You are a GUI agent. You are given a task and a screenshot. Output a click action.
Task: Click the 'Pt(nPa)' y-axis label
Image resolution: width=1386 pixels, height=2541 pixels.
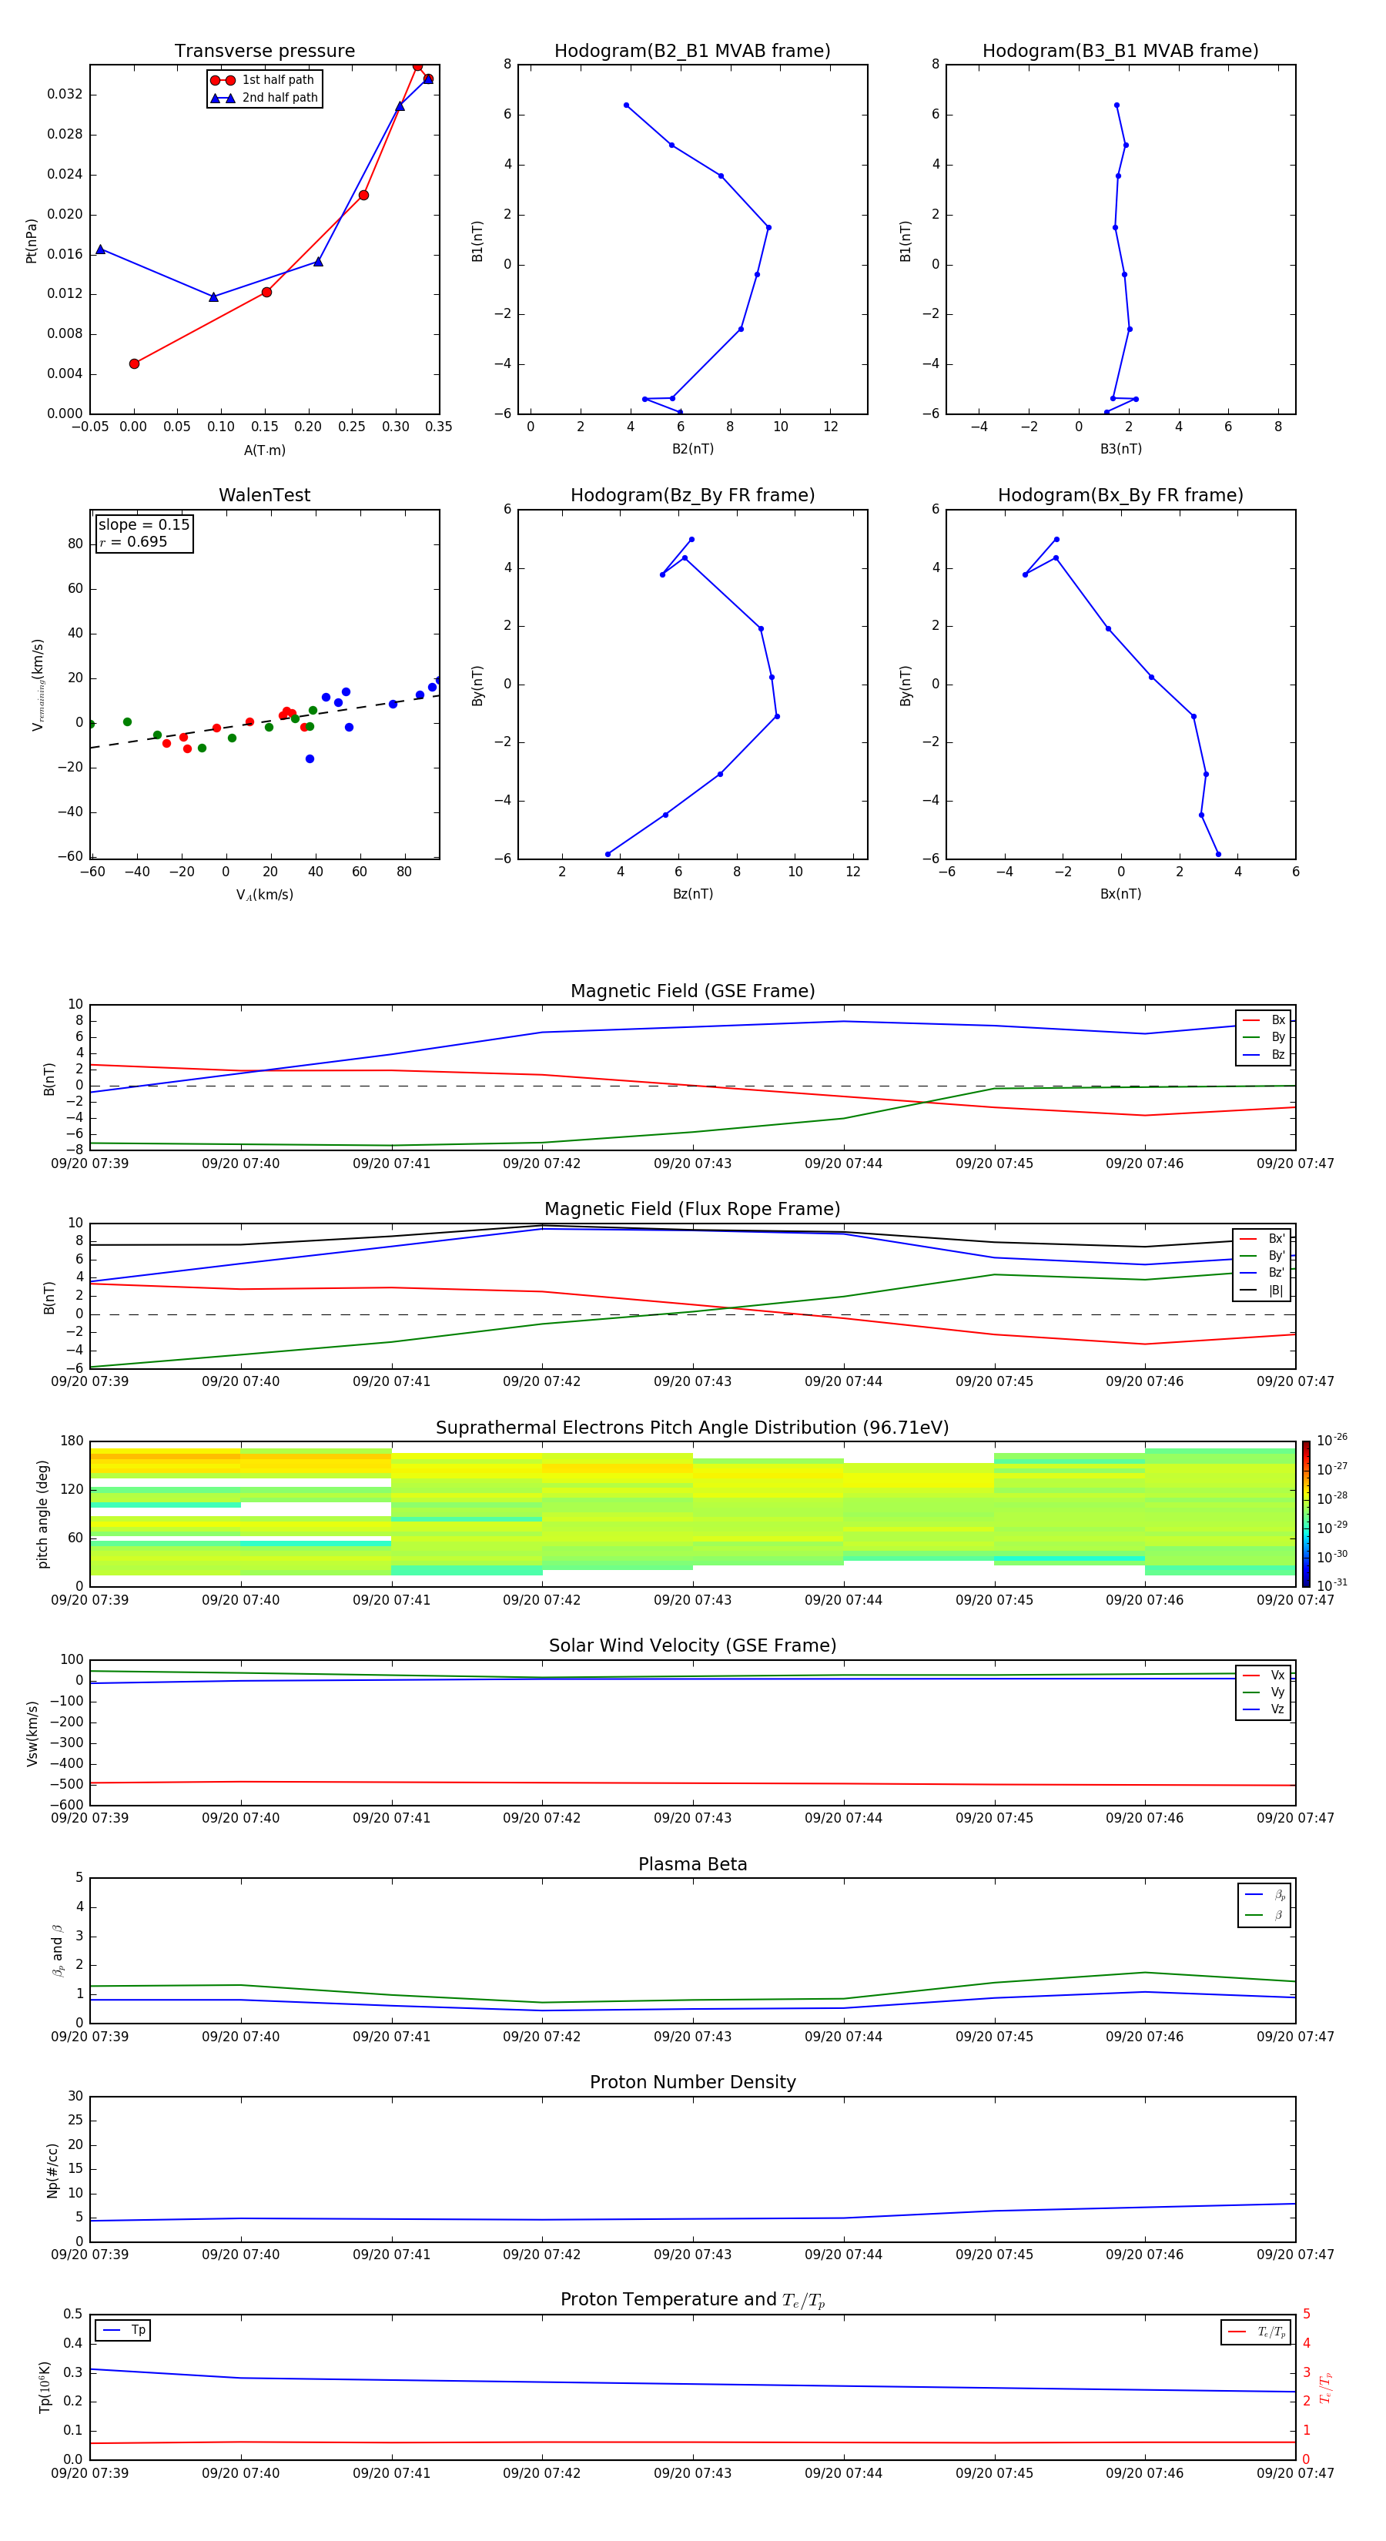click(x=31, y=239)
